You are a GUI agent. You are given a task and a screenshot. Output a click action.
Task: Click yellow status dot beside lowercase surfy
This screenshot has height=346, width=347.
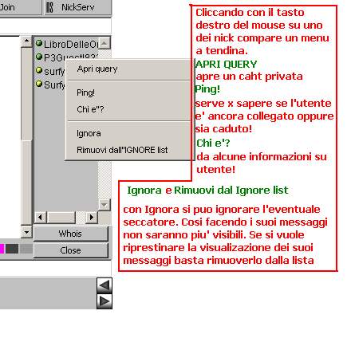(x=39, y=70)
